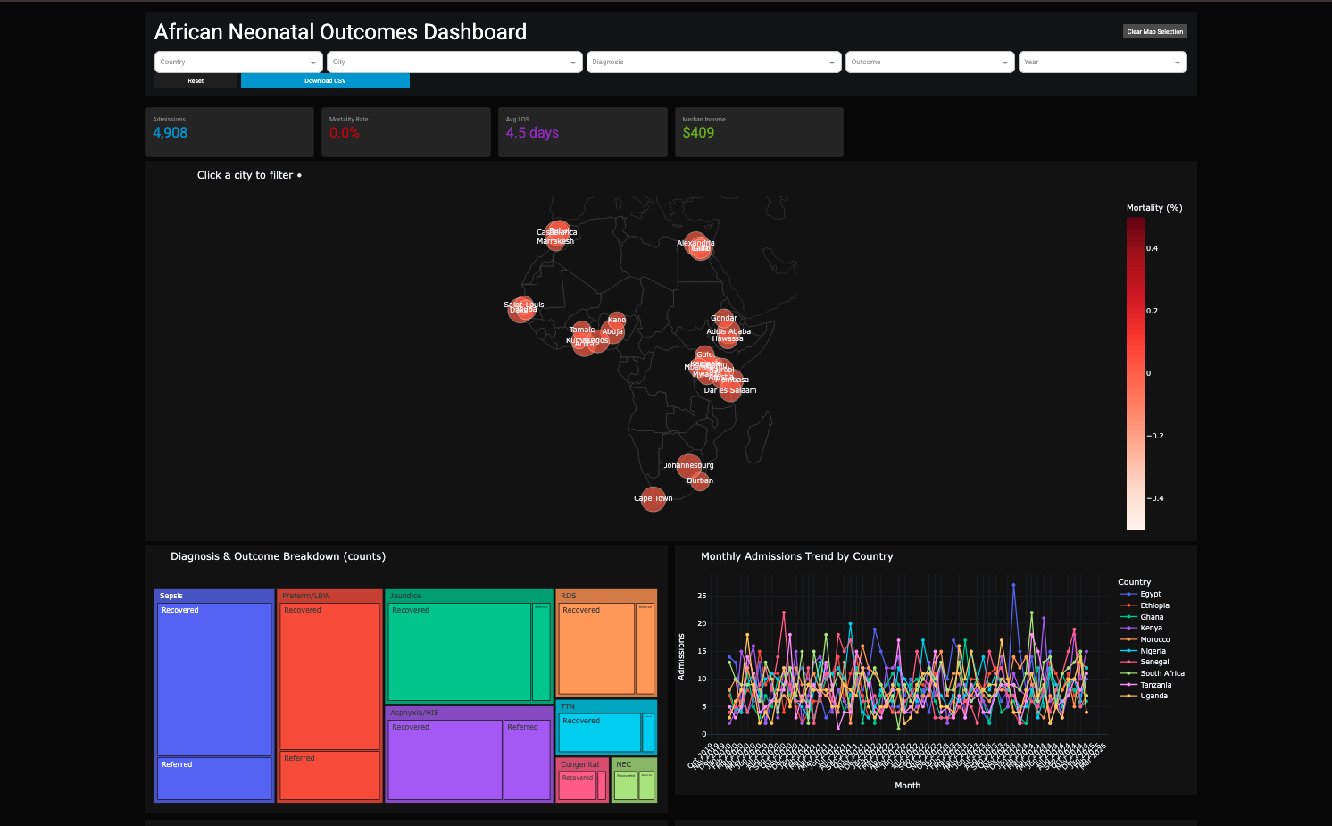Select the Tamale map marker
The width and height of the screenshot is (1332, 826).
tap(582, 330)
